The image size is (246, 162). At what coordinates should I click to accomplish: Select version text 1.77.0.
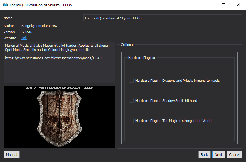26,32
